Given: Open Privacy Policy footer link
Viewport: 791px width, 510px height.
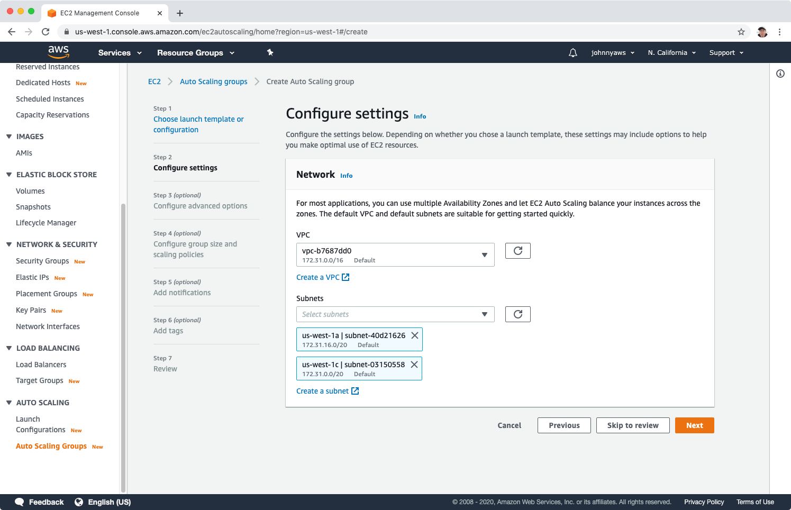Looking at the screenshot, I should (704, 502).
